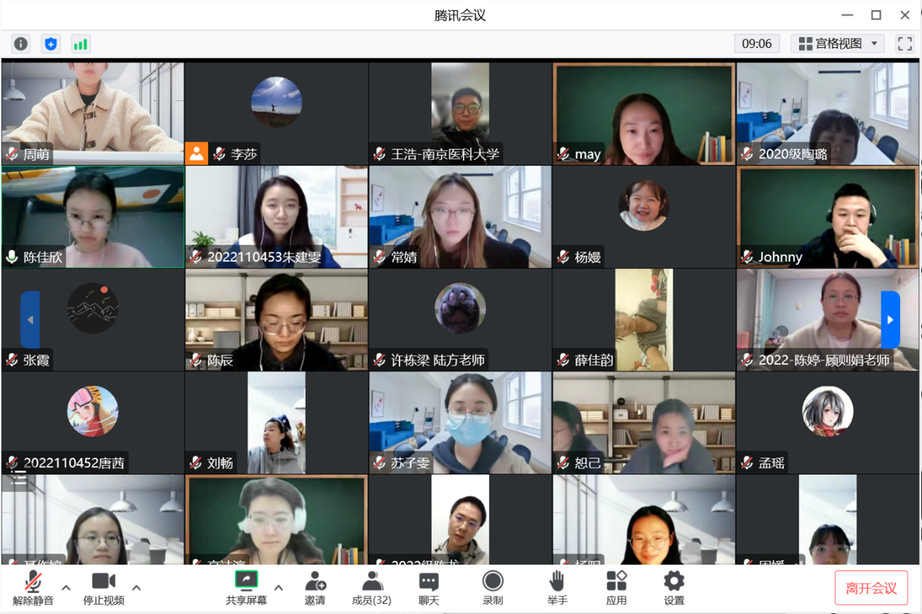The image size is (922, 614).
Task: Open the 邀请 invite icon
Action: [315, 588]
